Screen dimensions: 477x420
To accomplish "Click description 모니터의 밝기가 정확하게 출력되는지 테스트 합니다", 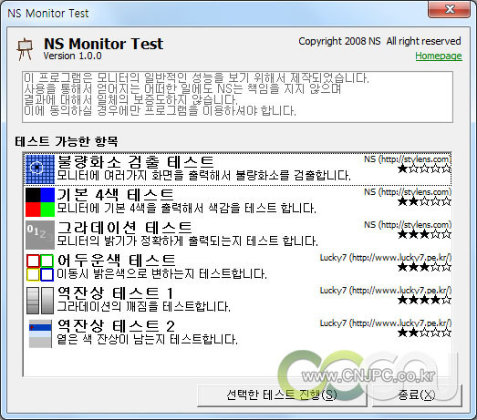I will pyautogui.click(x=187, y=241).
